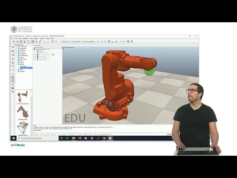Screen dimensions: 237x178
Task: Open collections sidebar icon
Action: pyautogui.click(x=13, y=59)
